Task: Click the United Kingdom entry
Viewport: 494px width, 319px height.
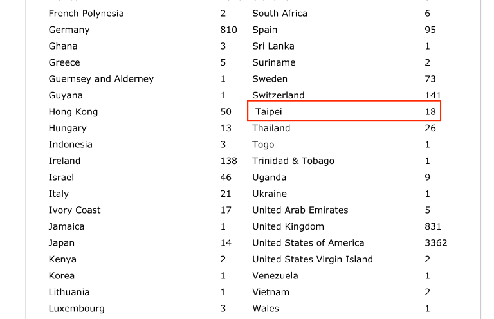Action: pos(288,226)
